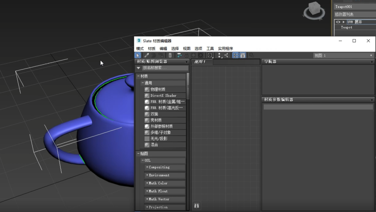Close the 导航器 panel

point(372,62)
